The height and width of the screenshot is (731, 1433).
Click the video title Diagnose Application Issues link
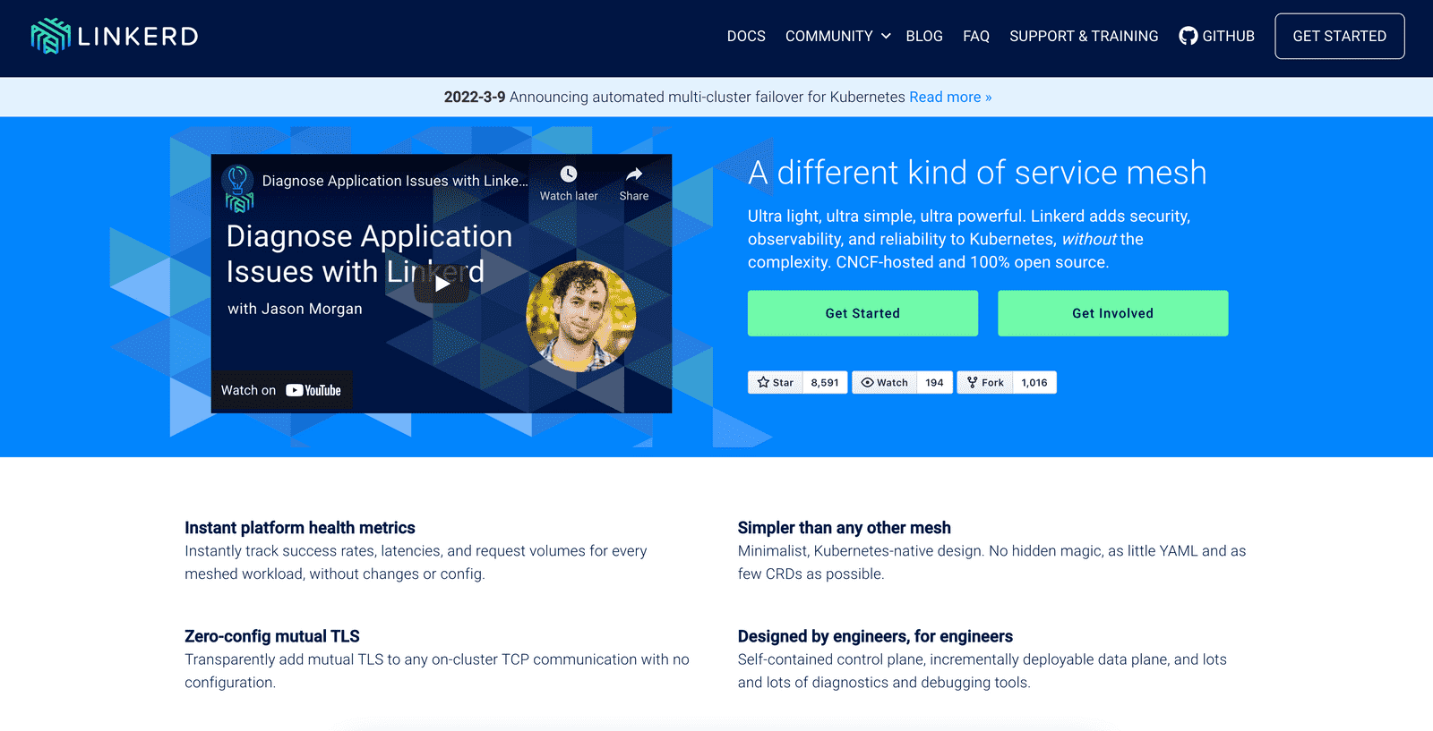click(395, 181)
